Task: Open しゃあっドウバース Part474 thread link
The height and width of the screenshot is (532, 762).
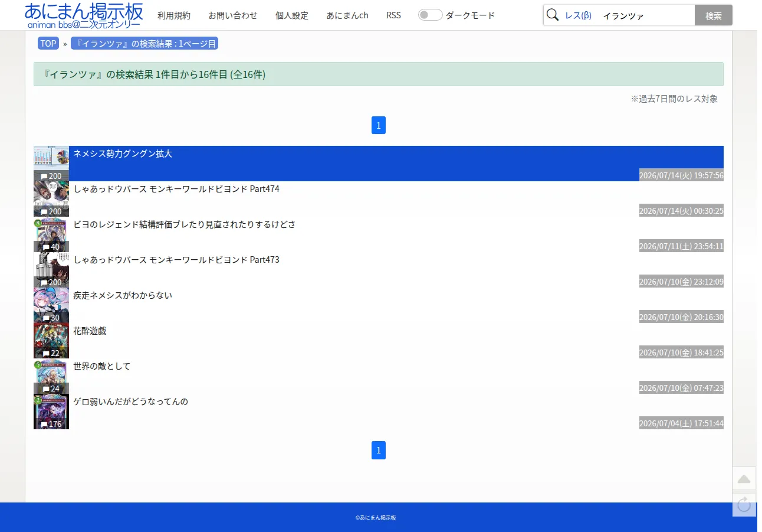Action: tap(176, 189)
